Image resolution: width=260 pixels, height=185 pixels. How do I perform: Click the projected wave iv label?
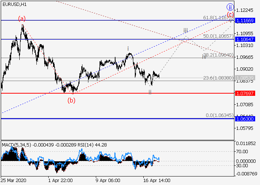pos(204,57)
